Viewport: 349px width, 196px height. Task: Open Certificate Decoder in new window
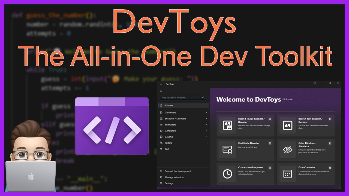coord(270,143)
